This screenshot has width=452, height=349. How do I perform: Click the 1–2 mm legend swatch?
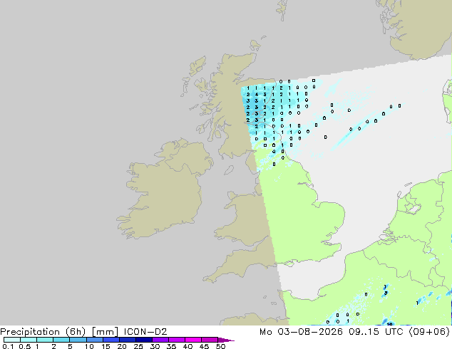tap(45, 340)
